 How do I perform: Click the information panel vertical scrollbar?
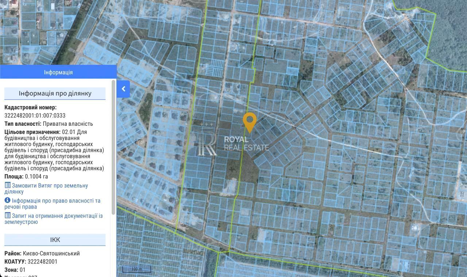click(113, 146)
